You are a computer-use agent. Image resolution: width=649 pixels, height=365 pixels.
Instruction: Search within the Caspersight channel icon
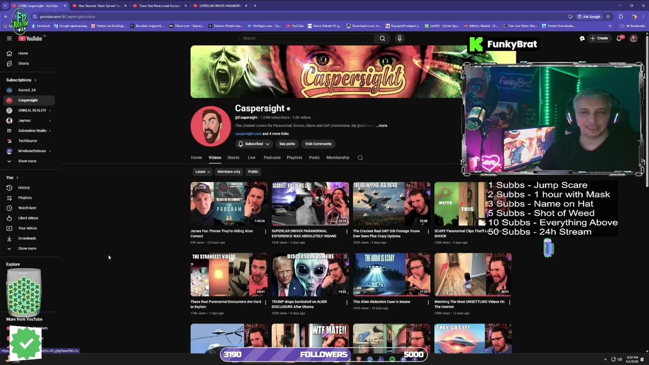[360, 158]
